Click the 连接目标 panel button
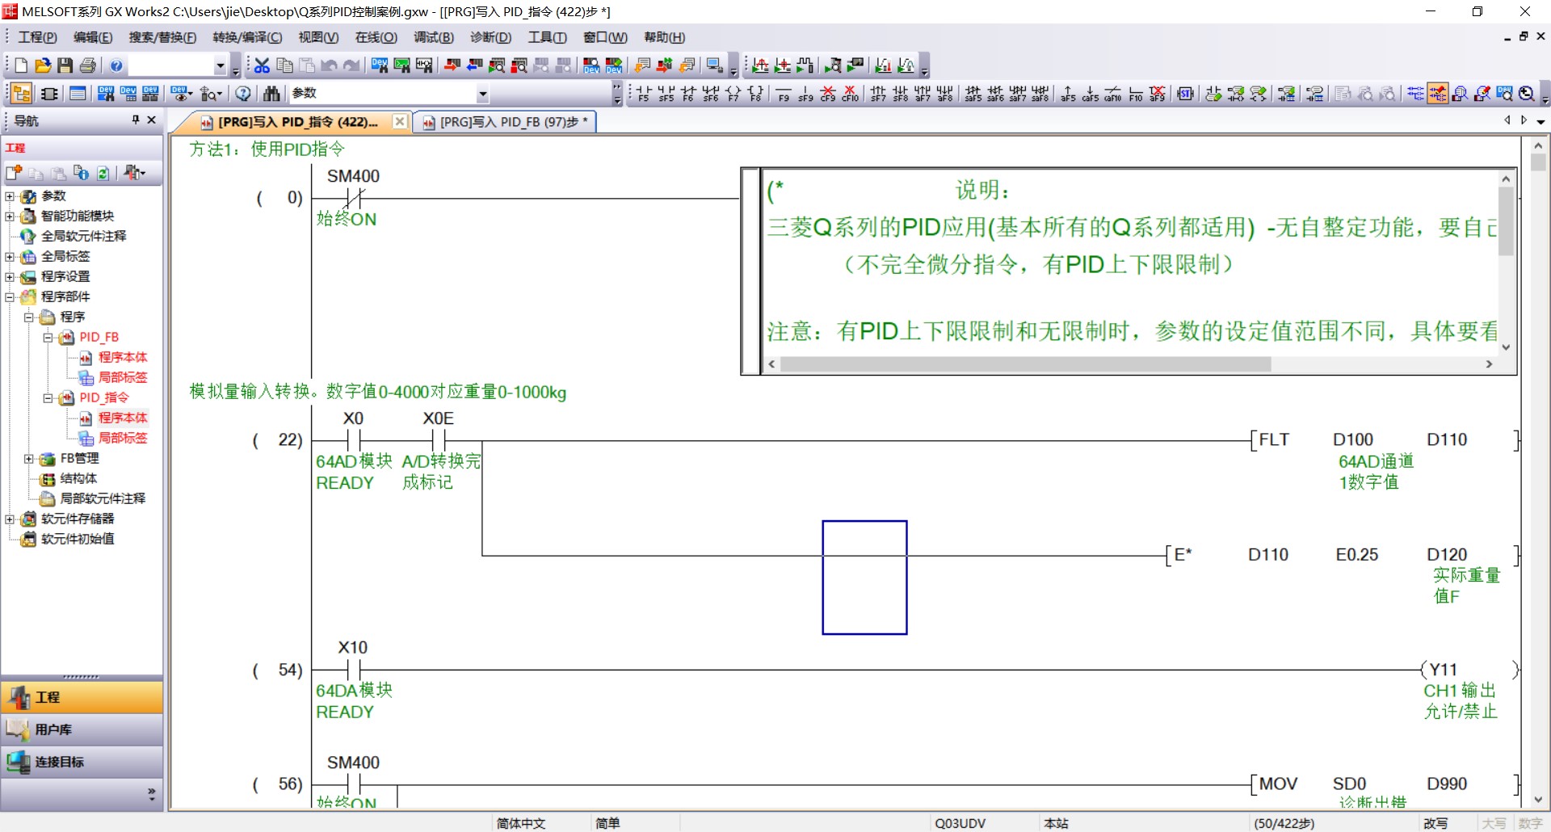Viewport: 1551px width, 832px height. [82, 762]
